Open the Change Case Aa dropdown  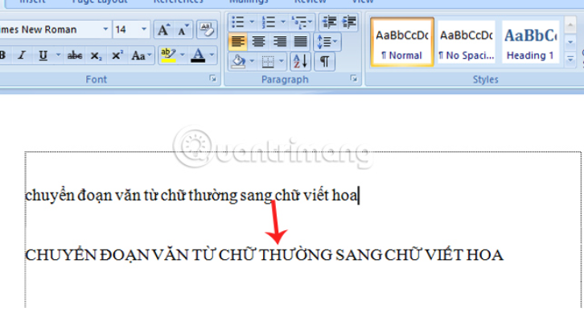click(140, 56)
